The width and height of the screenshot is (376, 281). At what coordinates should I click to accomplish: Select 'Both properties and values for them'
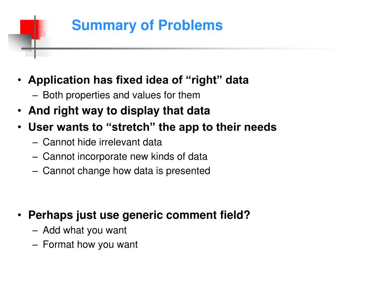coord(121,95)
